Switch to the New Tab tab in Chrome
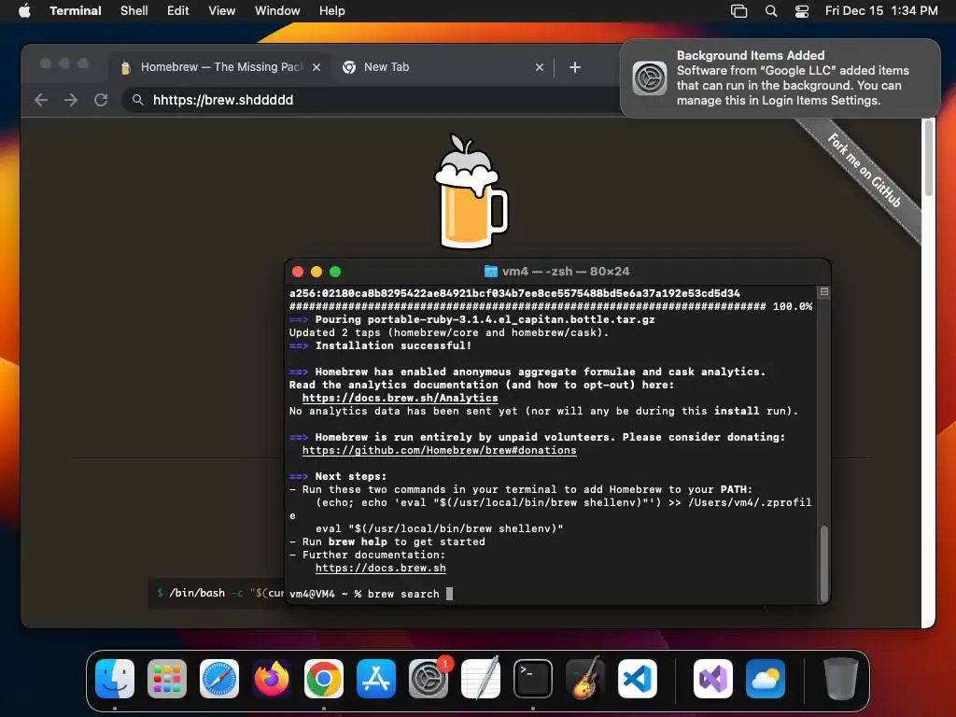This screenshot has height=717, width=956. pos(442,67)
